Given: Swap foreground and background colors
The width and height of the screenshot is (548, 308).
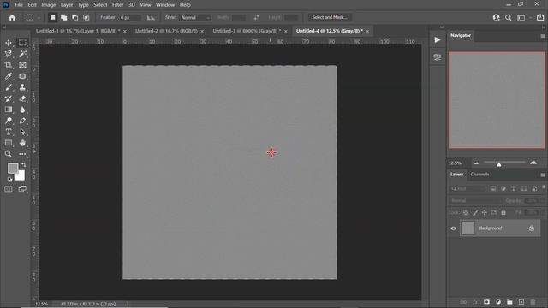Looking at the screenshot, I should tap(23, 165).
